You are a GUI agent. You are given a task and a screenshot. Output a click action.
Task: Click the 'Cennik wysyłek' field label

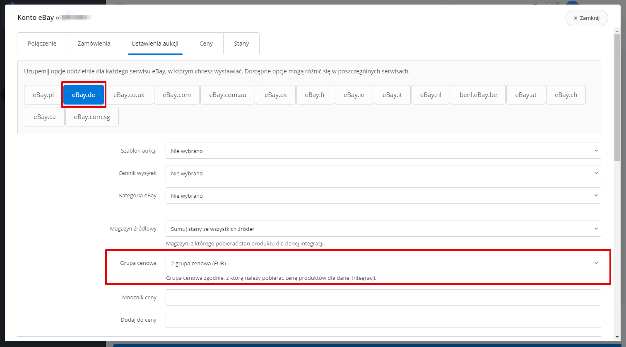[137, 173]
